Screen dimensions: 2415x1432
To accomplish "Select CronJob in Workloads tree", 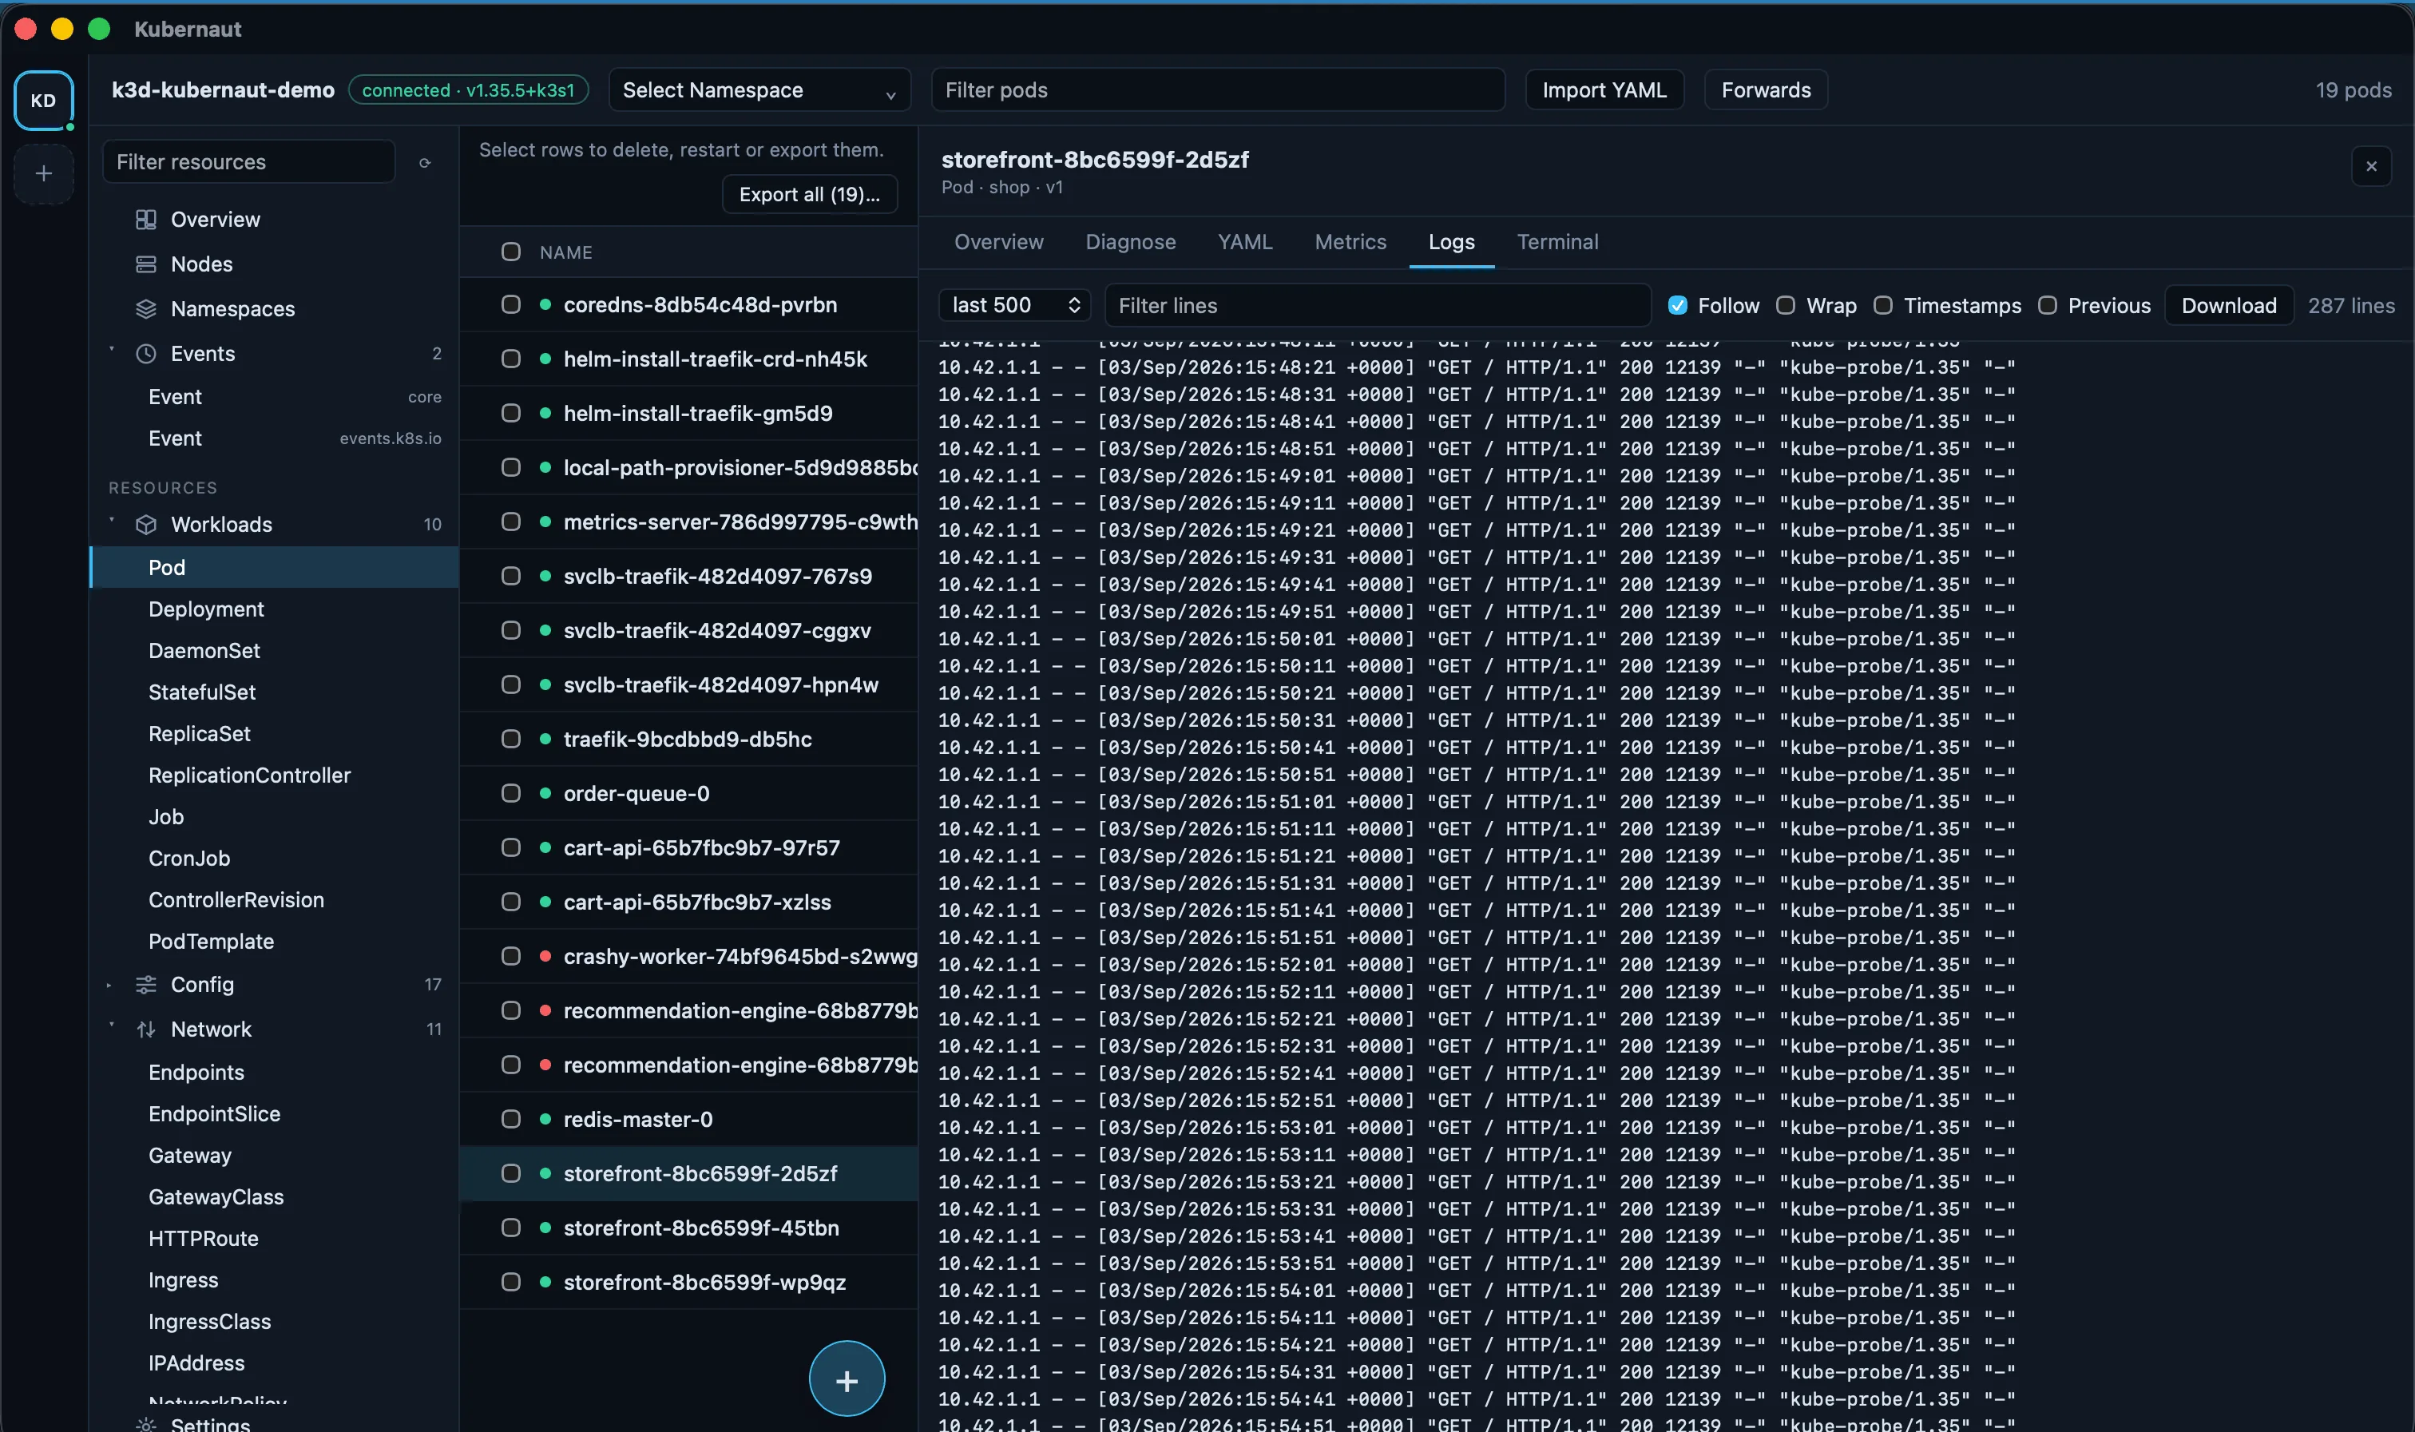I will tap(274, 859).
